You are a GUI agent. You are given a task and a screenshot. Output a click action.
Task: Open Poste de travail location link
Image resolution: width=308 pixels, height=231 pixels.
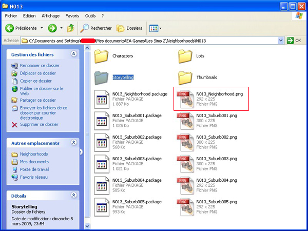(x=34, y=169)
